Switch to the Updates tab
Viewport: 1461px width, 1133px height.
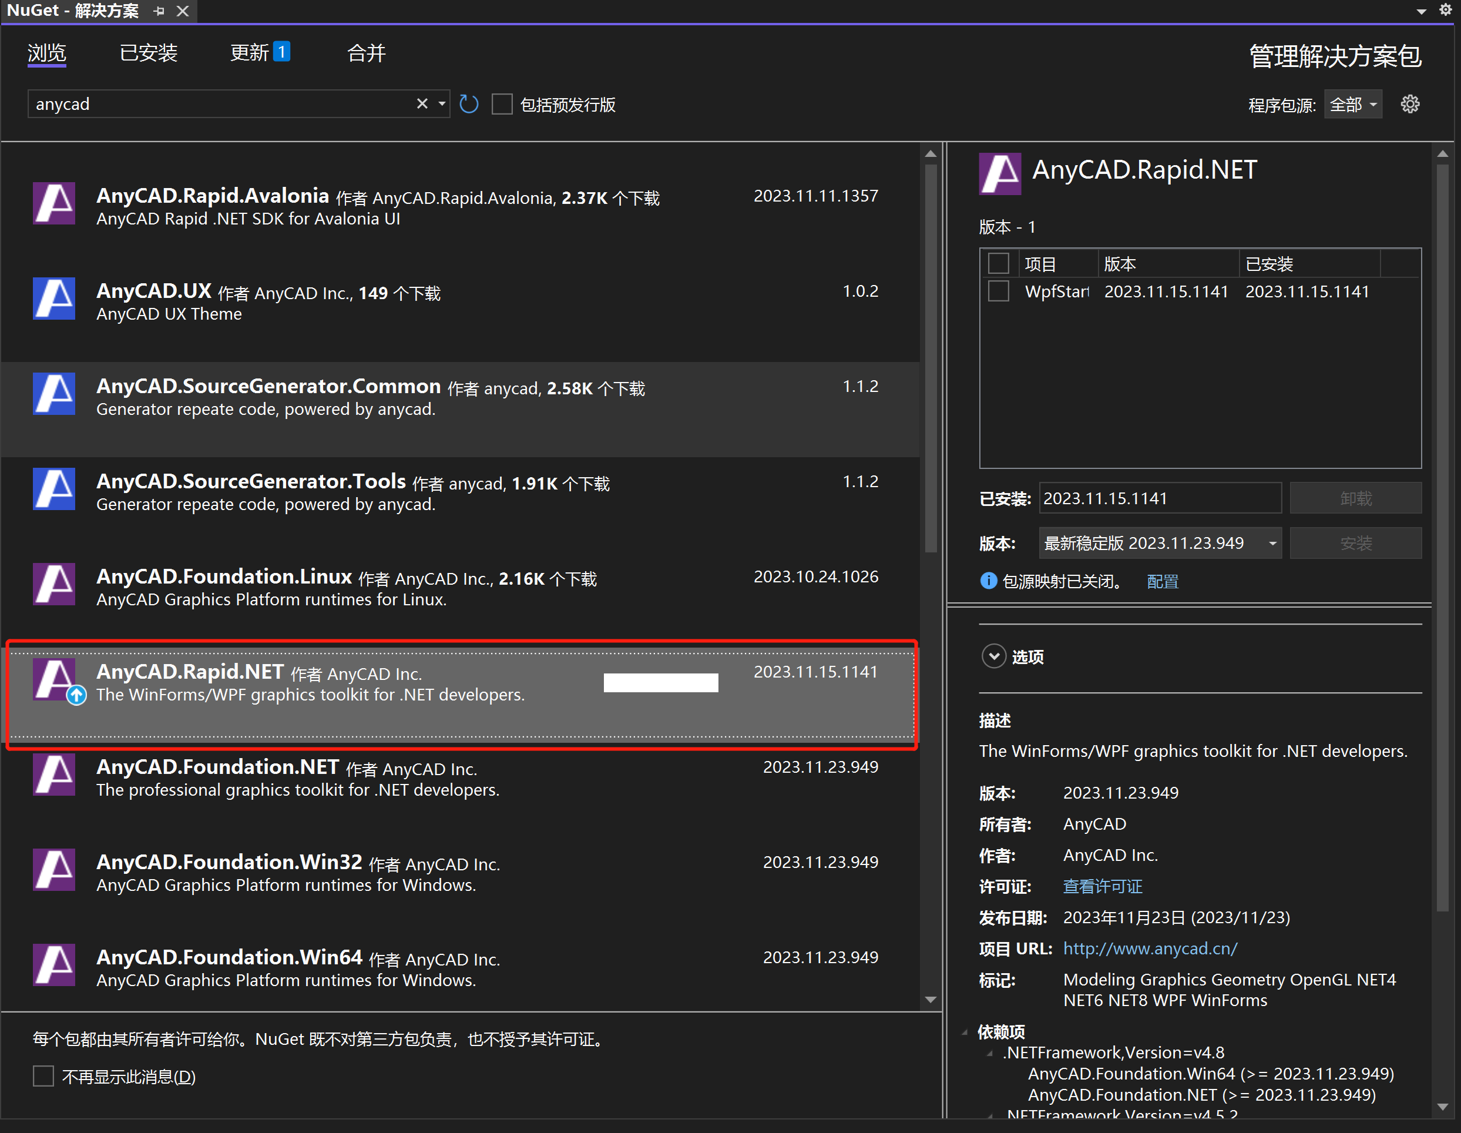tap(260, 52)
